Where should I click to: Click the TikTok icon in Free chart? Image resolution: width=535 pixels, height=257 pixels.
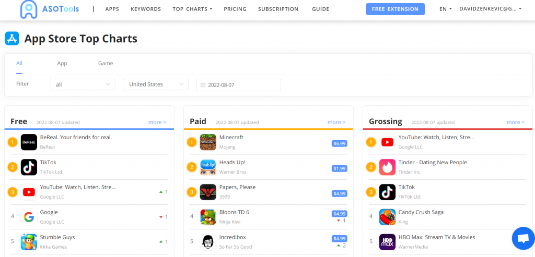(x=29, y=167)
